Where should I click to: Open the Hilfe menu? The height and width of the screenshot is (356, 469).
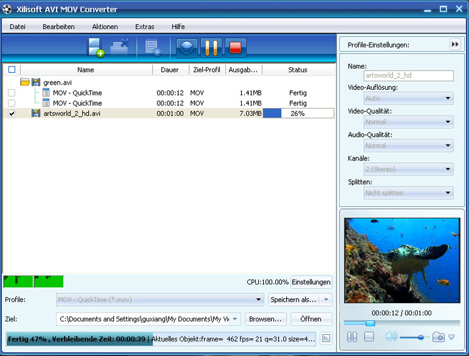(x=178, y=27)
